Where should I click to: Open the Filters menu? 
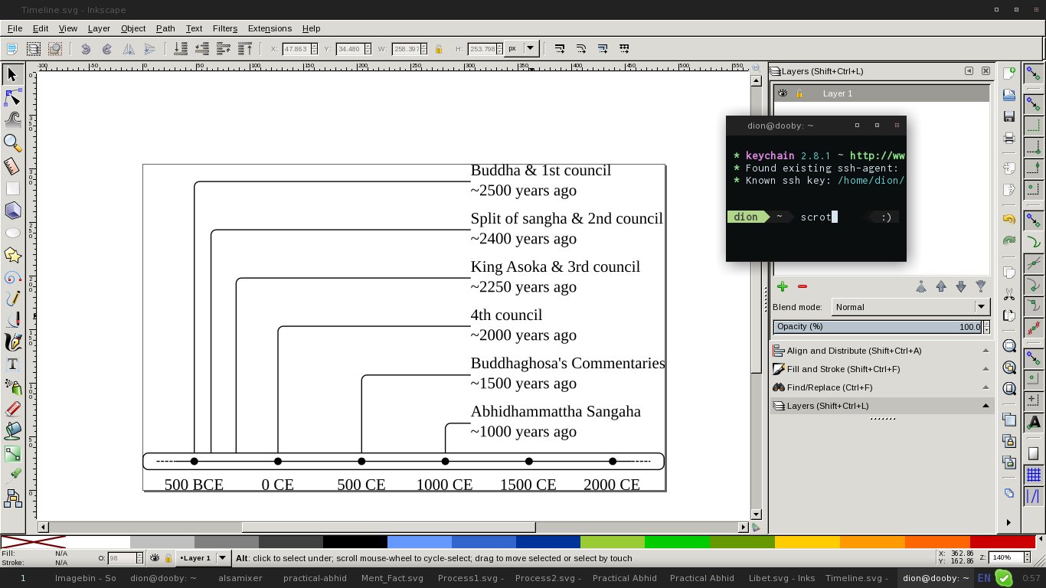click(x=225, y=28)
